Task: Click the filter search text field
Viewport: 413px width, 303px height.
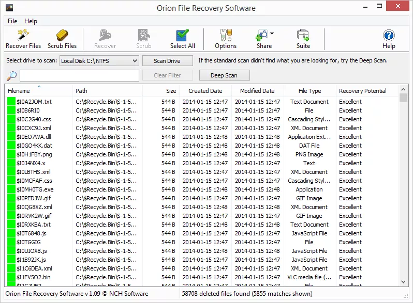Action: 79,76
